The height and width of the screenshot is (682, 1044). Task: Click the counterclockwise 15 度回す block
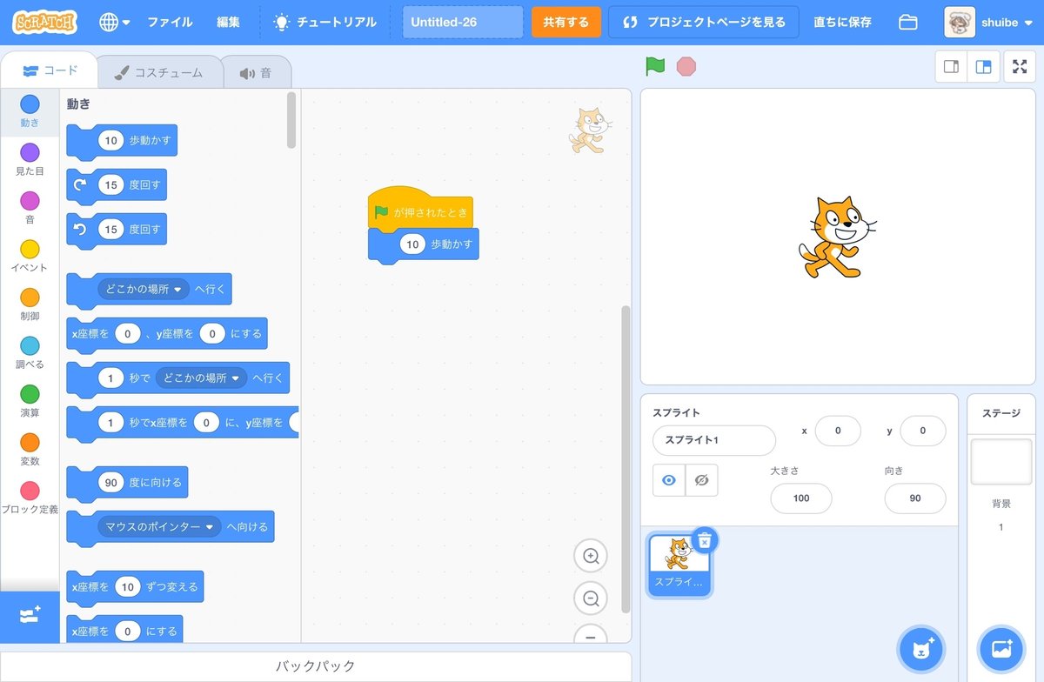pos(117,230)
